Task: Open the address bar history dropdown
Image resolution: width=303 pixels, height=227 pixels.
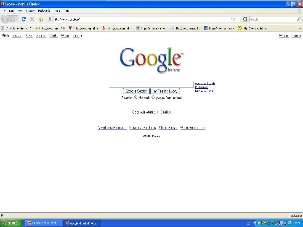Action: (x=238, y=19)
